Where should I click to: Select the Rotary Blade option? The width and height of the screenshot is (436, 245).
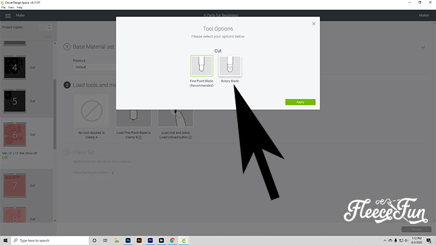coord(230,66)
